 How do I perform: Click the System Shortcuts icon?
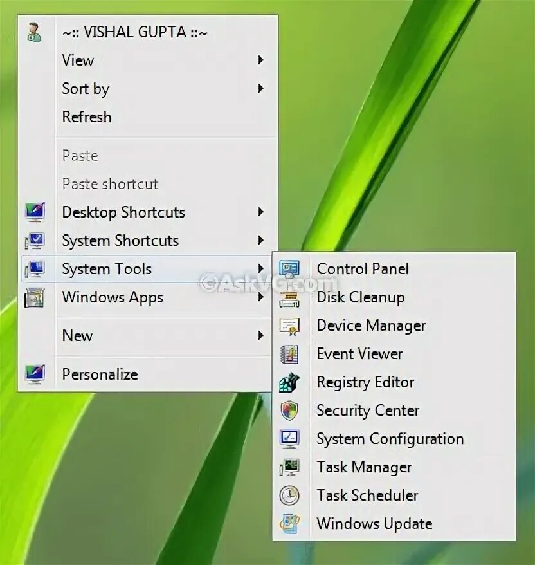click(x=35, y=241)
